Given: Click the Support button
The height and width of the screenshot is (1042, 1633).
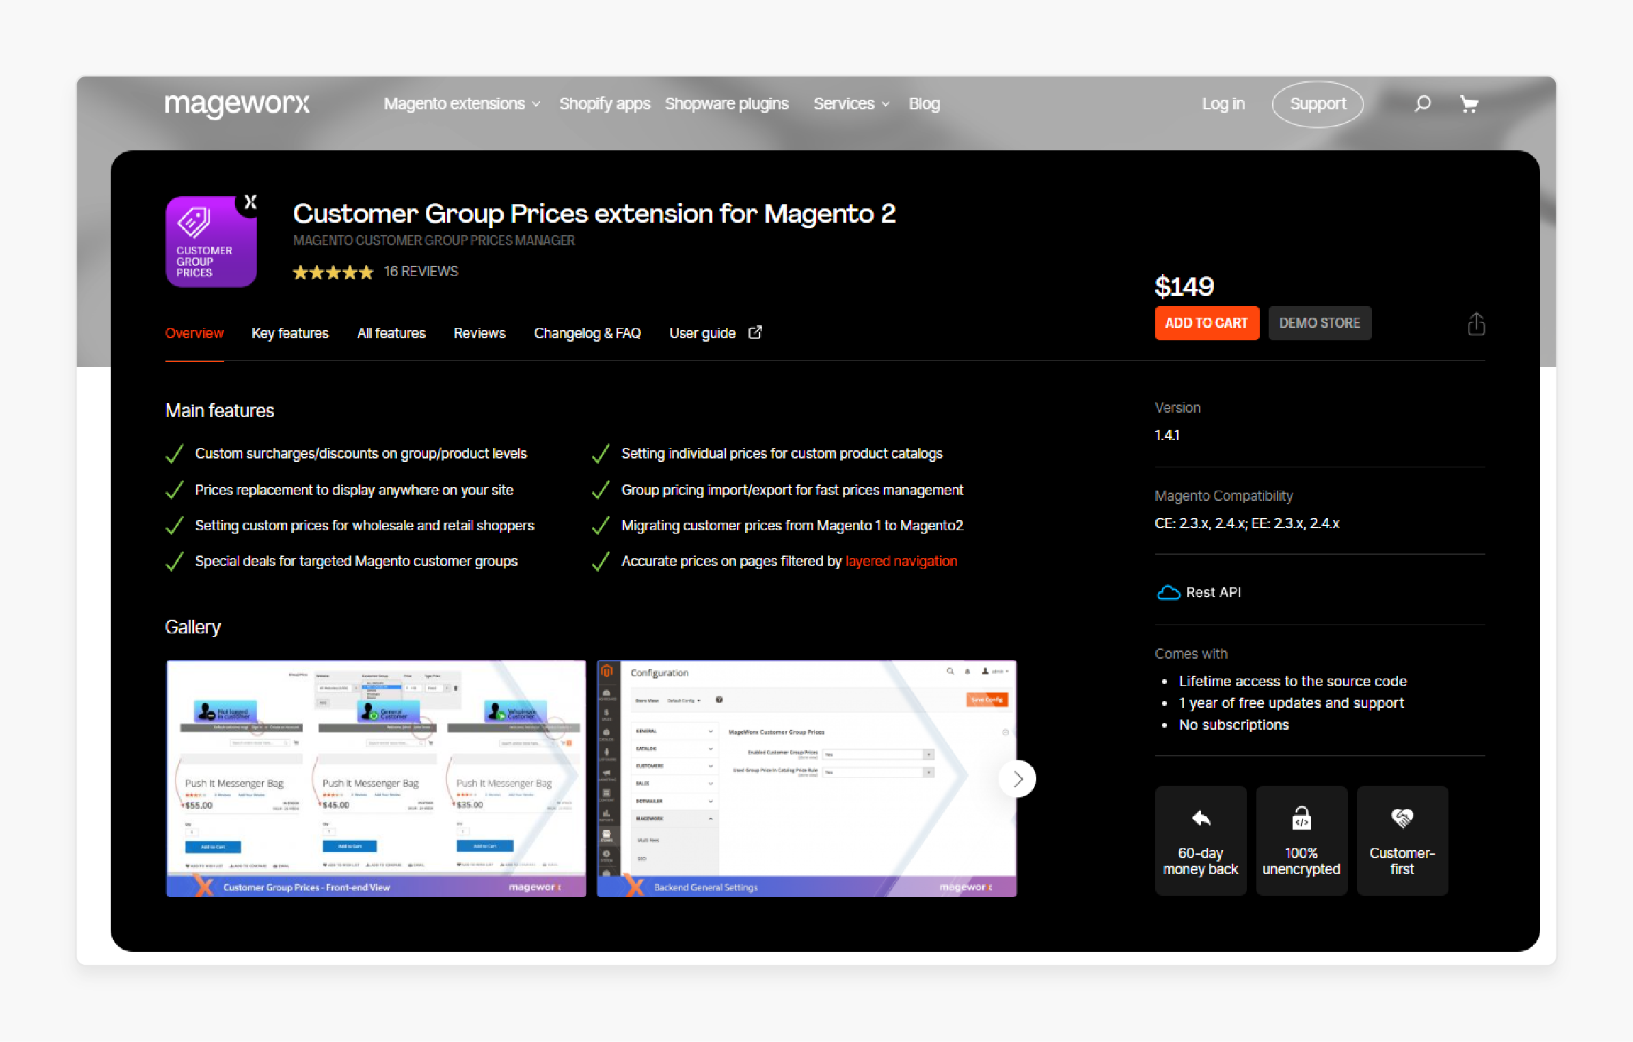Looking at the screenshot, I should coord(1317,104).
